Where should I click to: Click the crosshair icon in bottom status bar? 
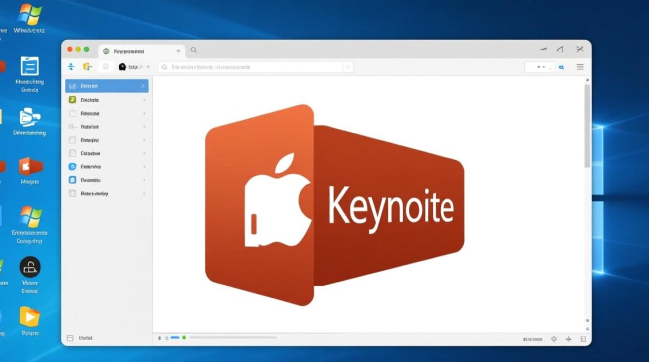(x=554, y=339)
